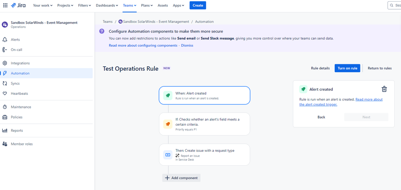Dismiss the automation security banner

pos(187,45)
